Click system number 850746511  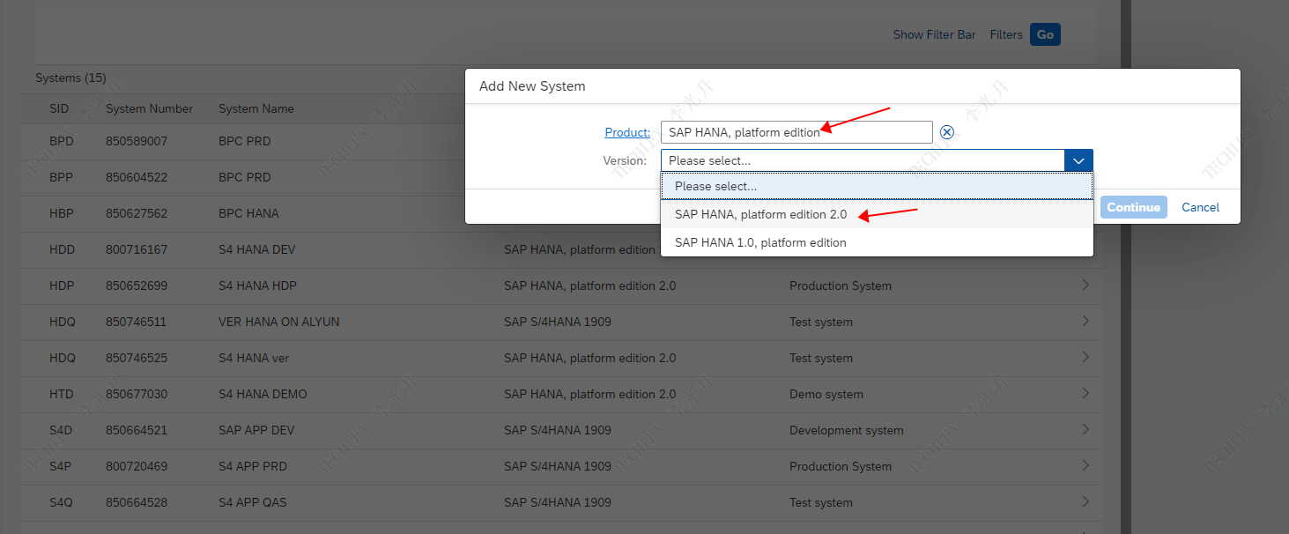pyautogui.click(x=137, y=322)
